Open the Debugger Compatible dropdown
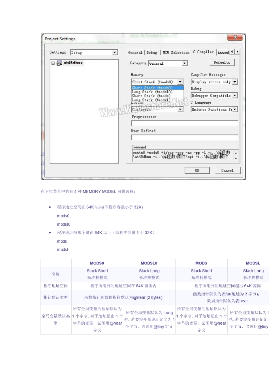Screen dimensions: 269x381 (235, 96)
